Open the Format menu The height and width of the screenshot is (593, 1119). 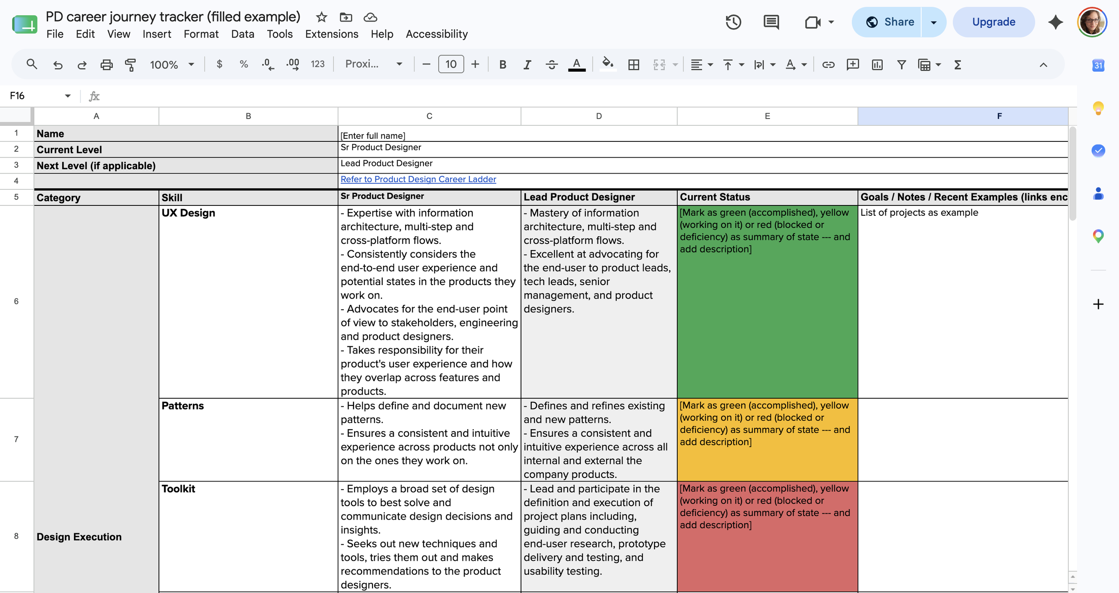201,34
